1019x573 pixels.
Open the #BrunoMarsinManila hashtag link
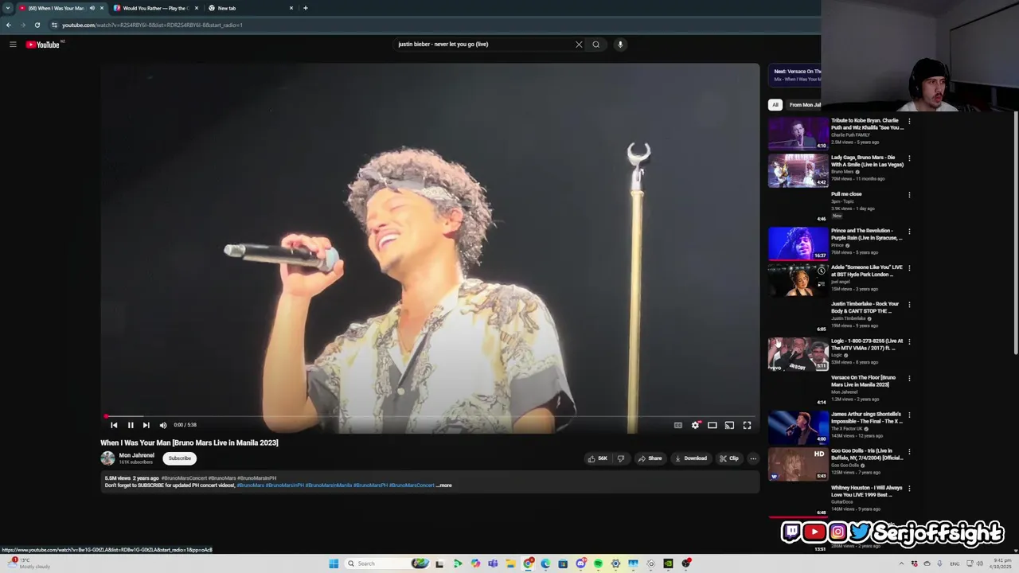[329, 485]
